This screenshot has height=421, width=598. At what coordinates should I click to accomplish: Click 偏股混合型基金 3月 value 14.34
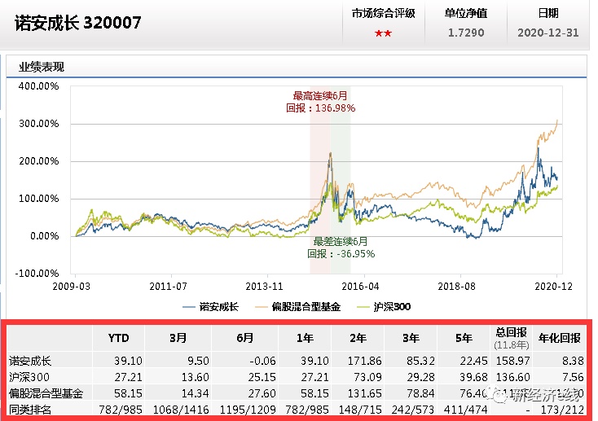click(196, 393)
